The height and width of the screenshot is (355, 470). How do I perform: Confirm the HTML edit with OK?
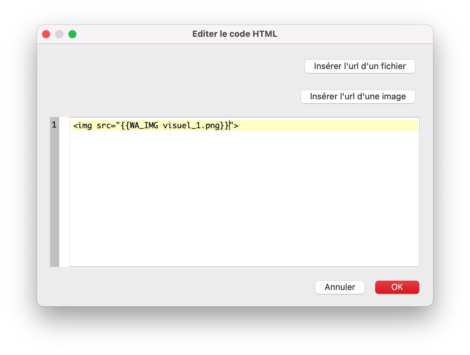(x=397, y=287)
